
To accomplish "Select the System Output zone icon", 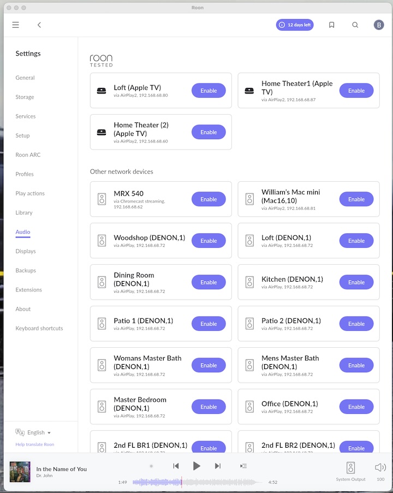I will (351, 468).
